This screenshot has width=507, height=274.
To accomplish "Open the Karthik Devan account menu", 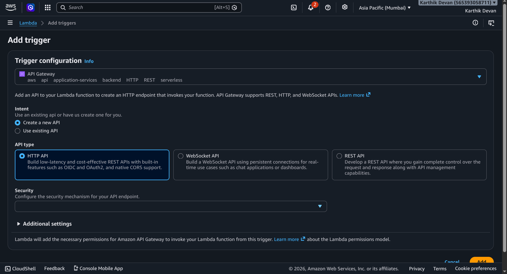I will point(458,3).
